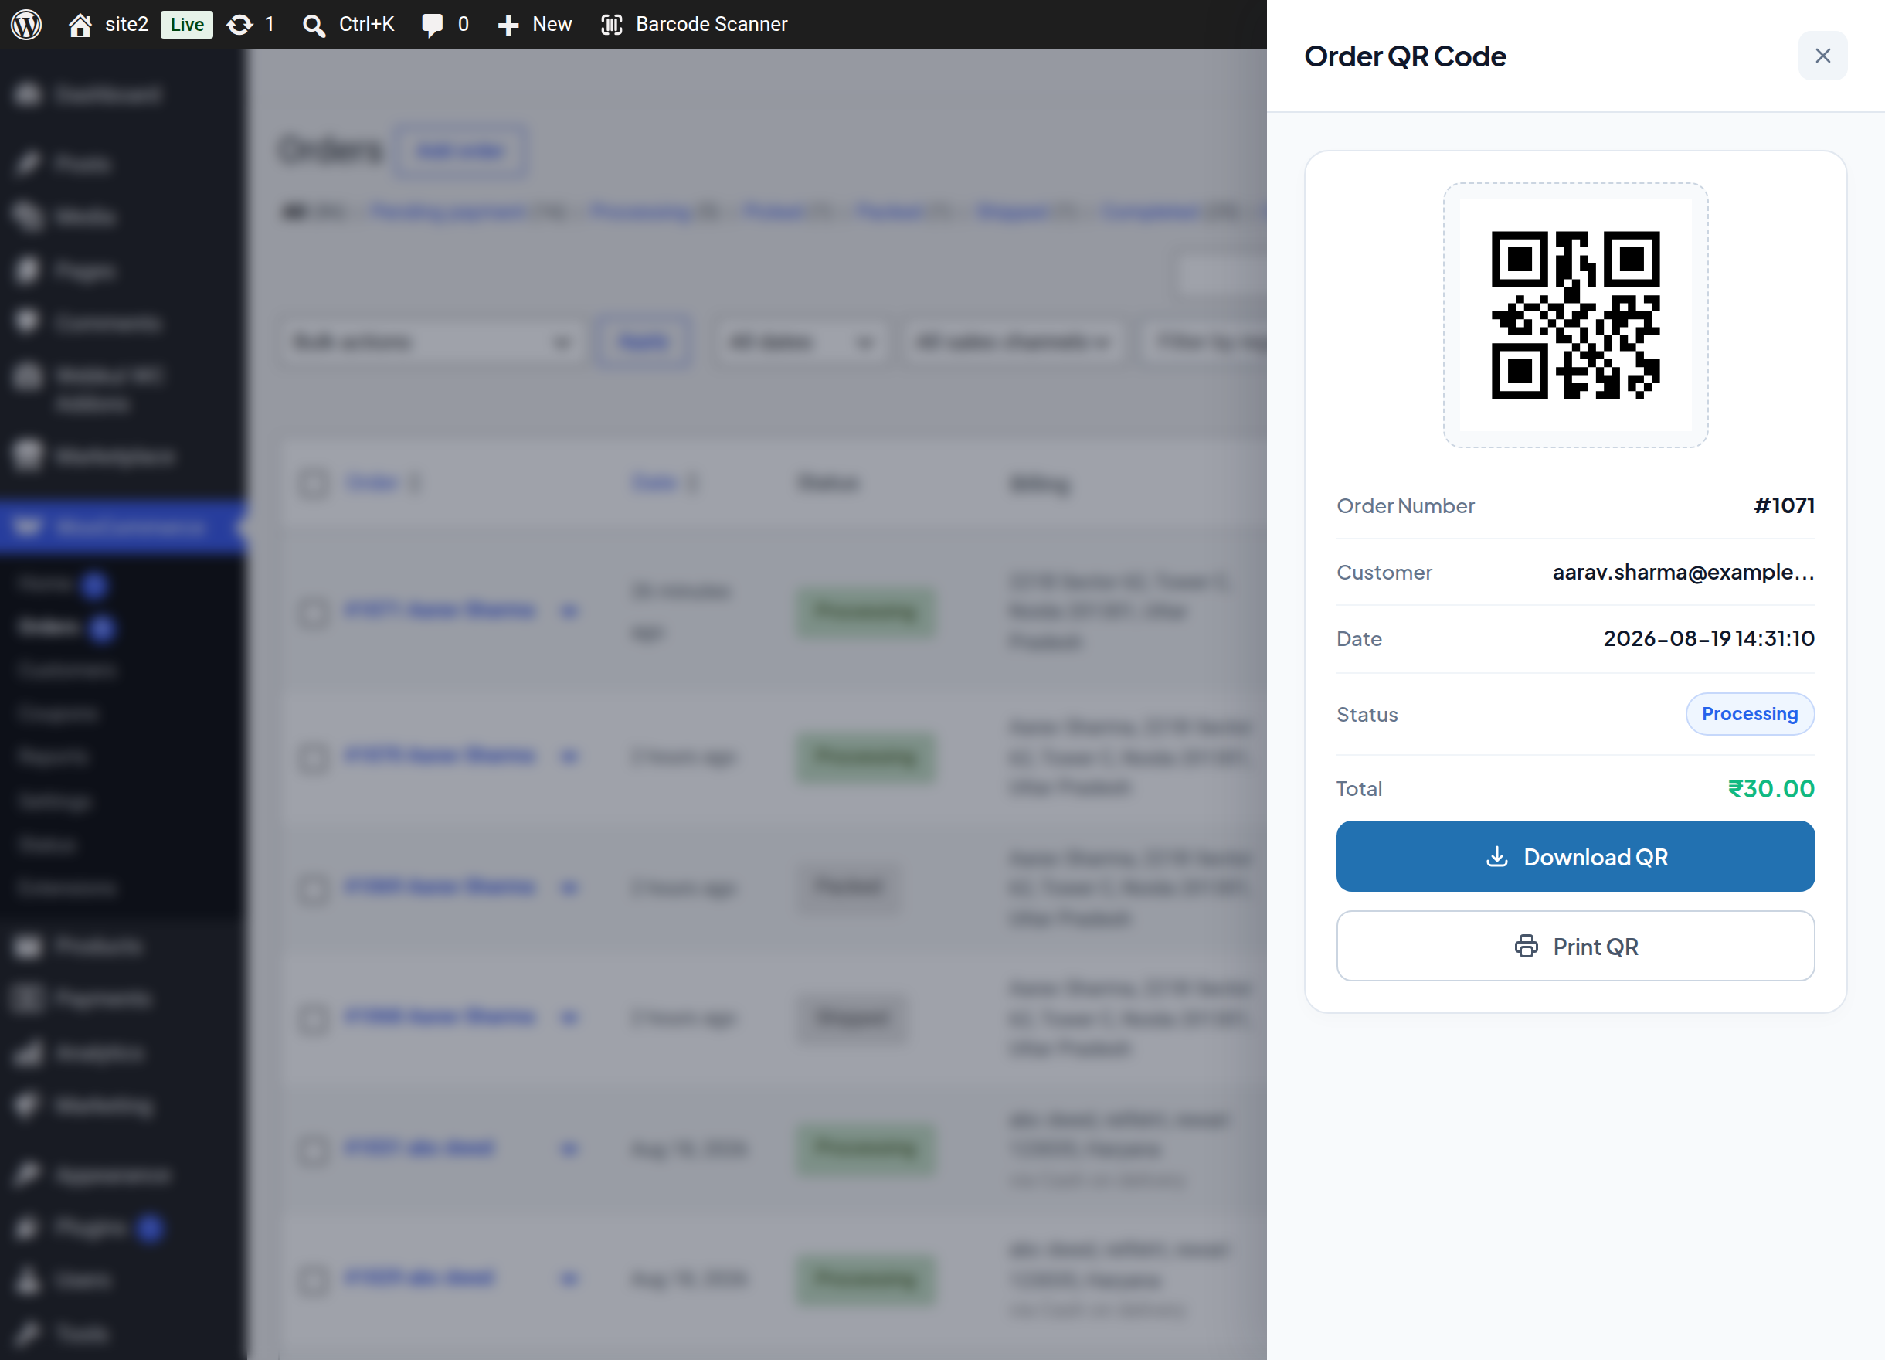Close the Order QR Code panel
This screenshot has height=1360, width=1885.
(1822, 56)
